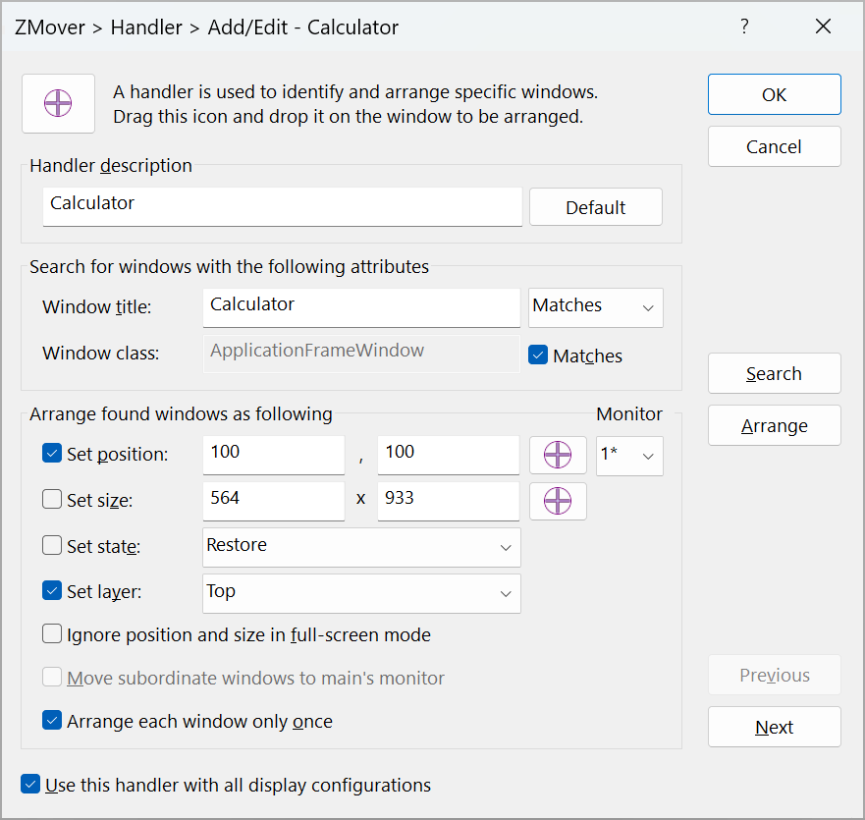Close the Add/Edit Calculator dialog
Image resolution: width=865 pixels, height=820 pixels.
823,27
